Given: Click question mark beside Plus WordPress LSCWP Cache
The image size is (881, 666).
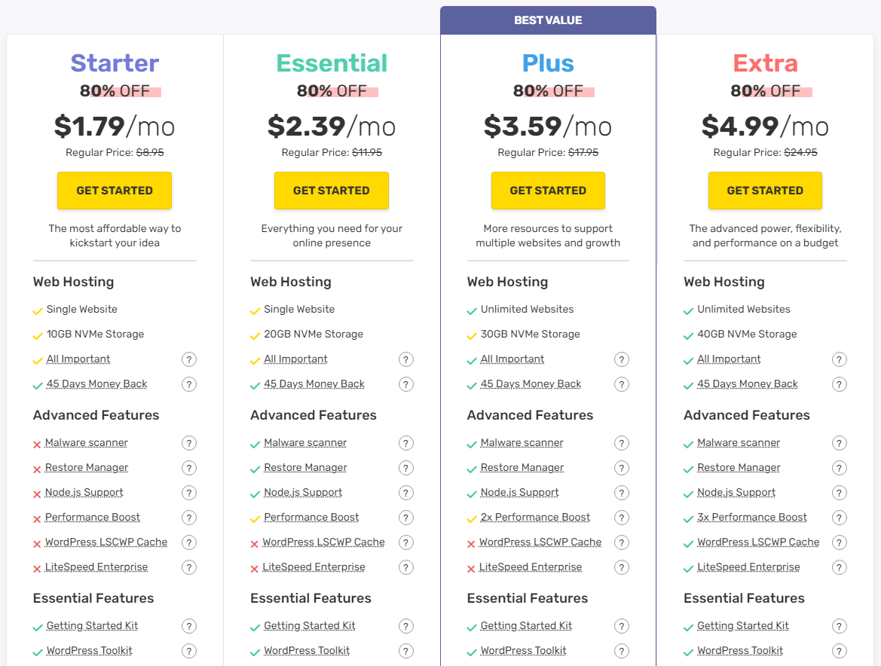Looking at the screenshot, I should click(x=622, y=542).
